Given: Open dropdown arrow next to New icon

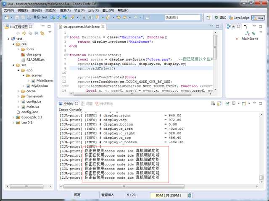Looking at the screenshot, I should (12, 17).
